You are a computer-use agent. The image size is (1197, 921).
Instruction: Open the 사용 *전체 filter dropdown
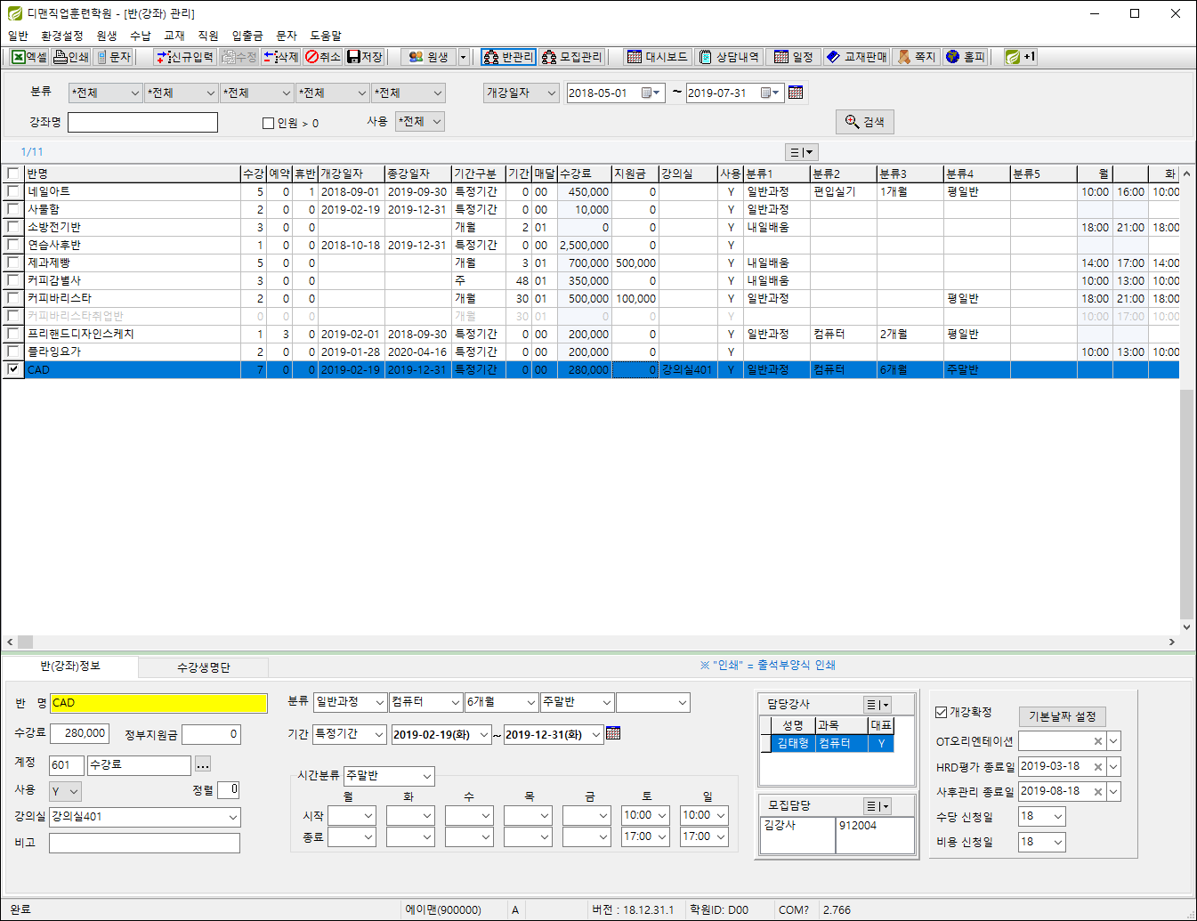pos(420,121)
